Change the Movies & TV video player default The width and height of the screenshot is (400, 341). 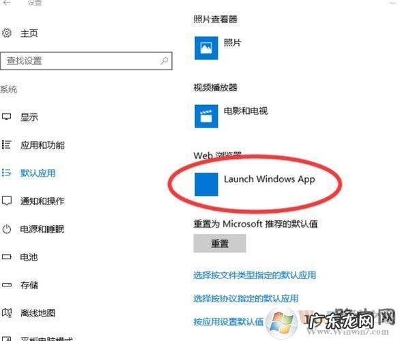231,116
